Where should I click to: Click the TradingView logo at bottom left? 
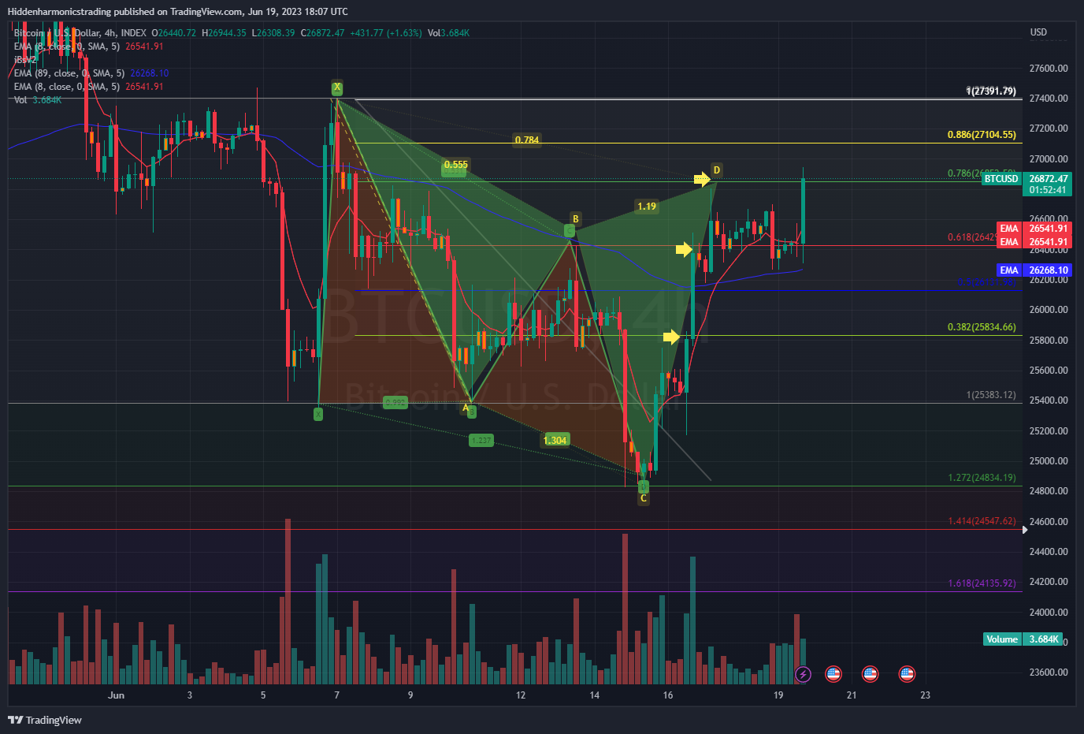(45, 720)
